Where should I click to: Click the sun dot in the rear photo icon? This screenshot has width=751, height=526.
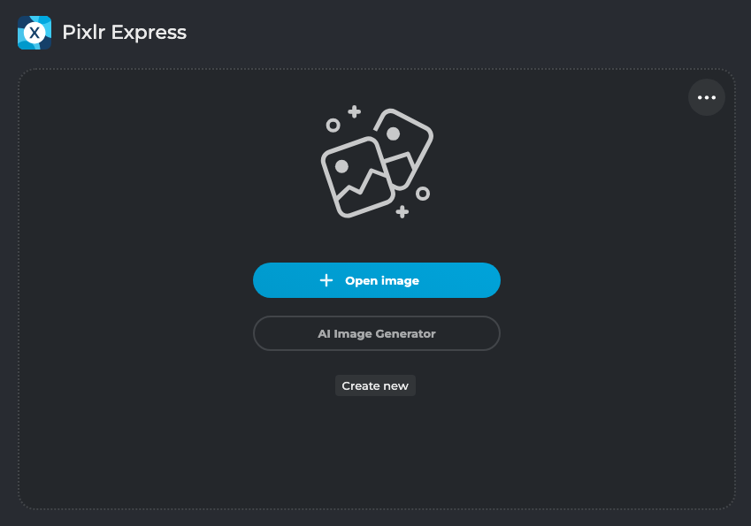[393, 133]
